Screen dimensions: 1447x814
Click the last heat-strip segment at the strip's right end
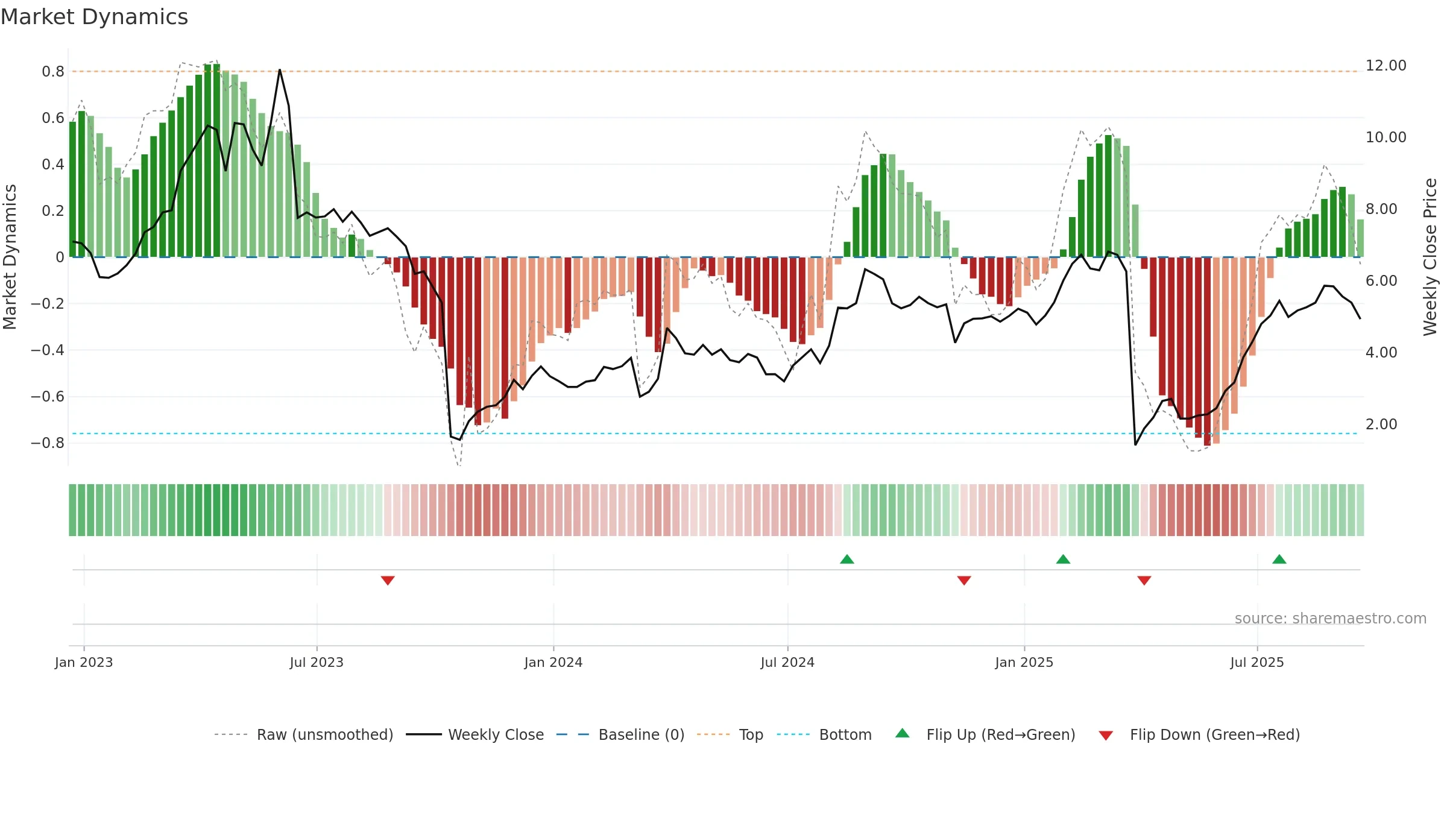pyautogui.click(x=1360, y=510)
